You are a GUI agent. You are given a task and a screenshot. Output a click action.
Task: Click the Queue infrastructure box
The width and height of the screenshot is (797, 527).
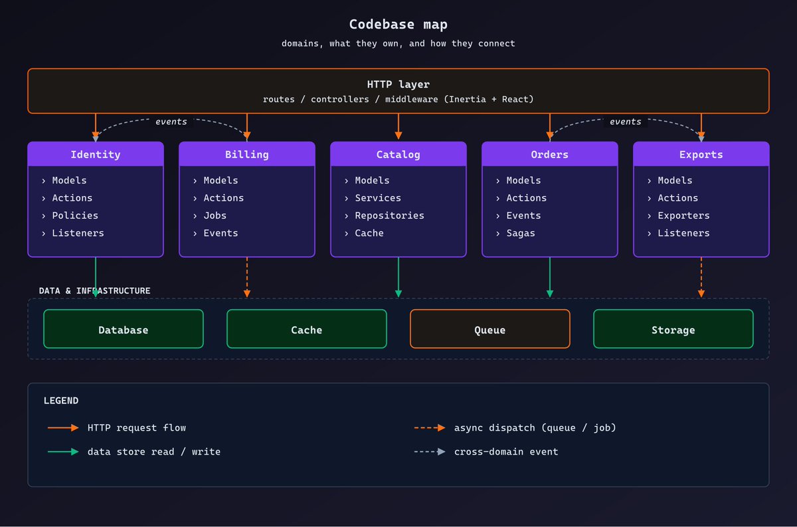coord(490,329)
